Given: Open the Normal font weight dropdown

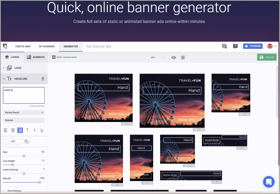Looking at the screenshot, I should point(24,120).
